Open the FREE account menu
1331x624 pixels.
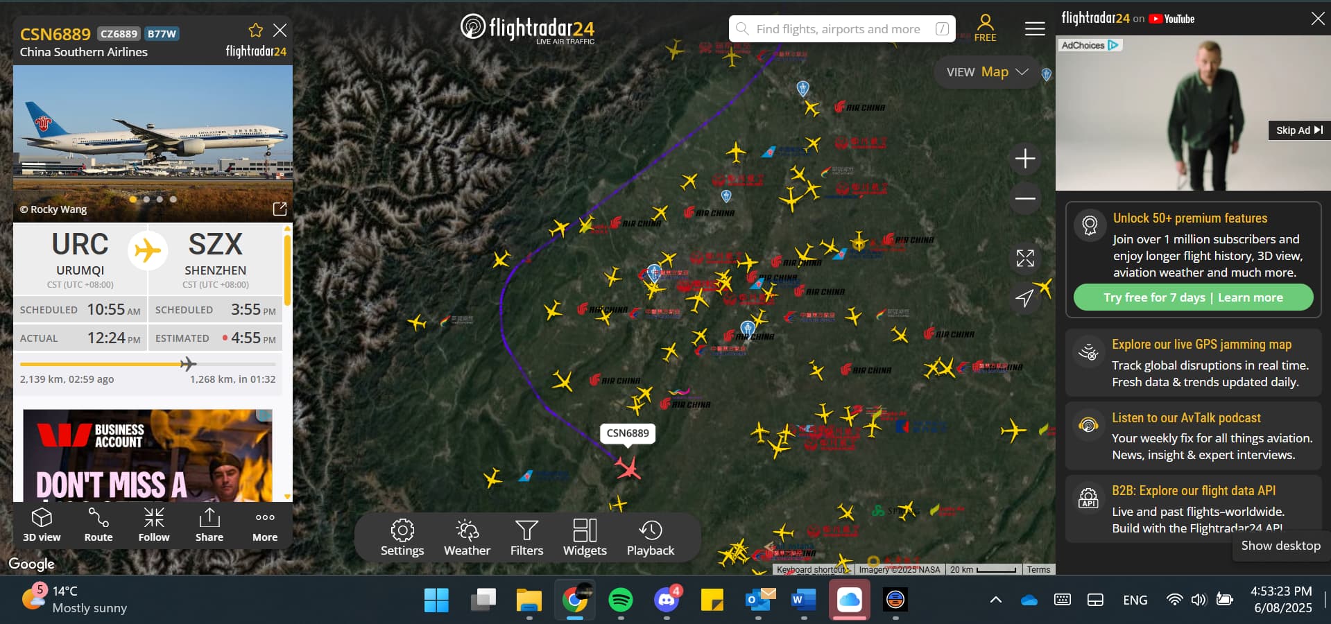point(985,28)
